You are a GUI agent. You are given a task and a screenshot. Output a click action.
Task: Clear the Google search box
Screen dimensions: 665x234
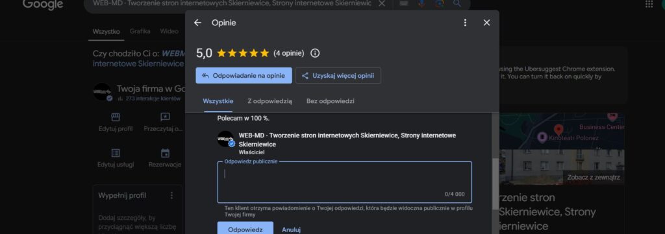coord(381,3)
